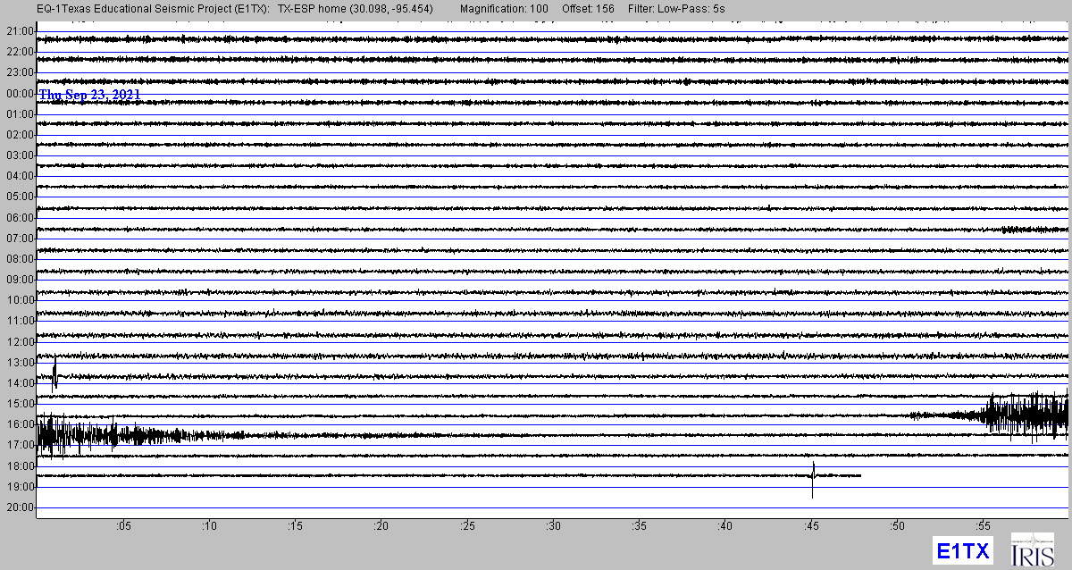Click the 13:00 hour label
The height and width of the screenshot is (570, 1072).
point(20,363)
